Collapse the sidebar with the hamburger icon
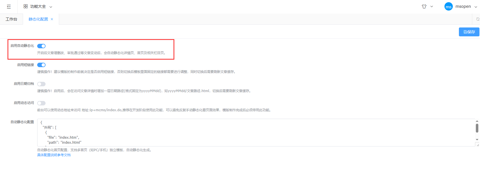This screenshot has height=195, width=480. (9, 7)
